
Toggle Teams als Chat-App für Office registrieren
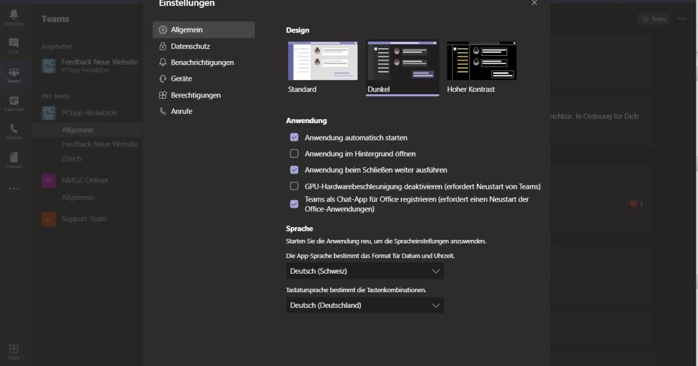pos(294,204)
